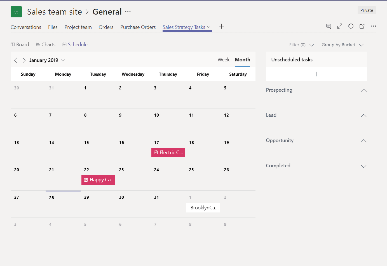Switch to Week view
387x266 pixels.
coord(224,60)
